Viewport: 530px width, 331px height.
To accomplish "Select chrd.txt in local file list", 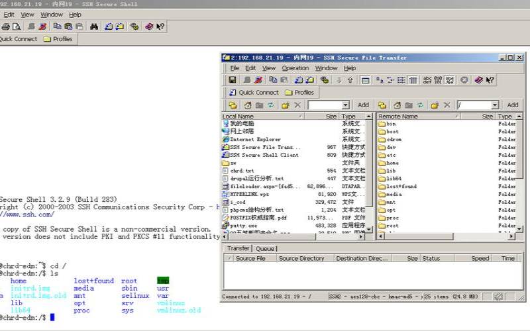I will (x=242, y=171).
